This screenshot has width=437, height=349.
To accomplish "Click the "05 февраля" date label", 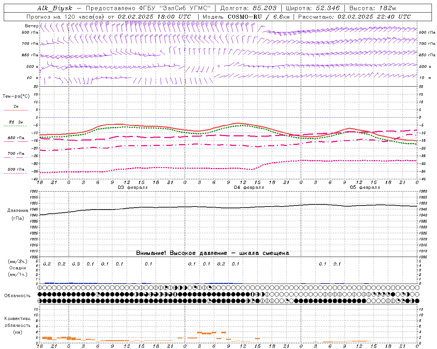I will pyautogui.click(x=365, y=187).
